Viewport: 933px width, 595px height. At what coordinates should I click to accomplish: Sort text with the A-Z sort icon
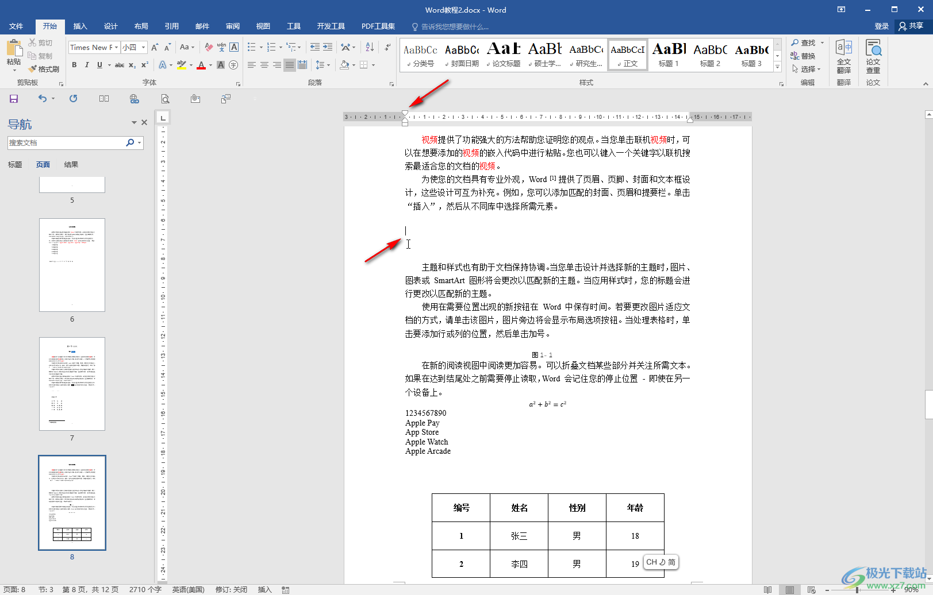coord(370,47)
